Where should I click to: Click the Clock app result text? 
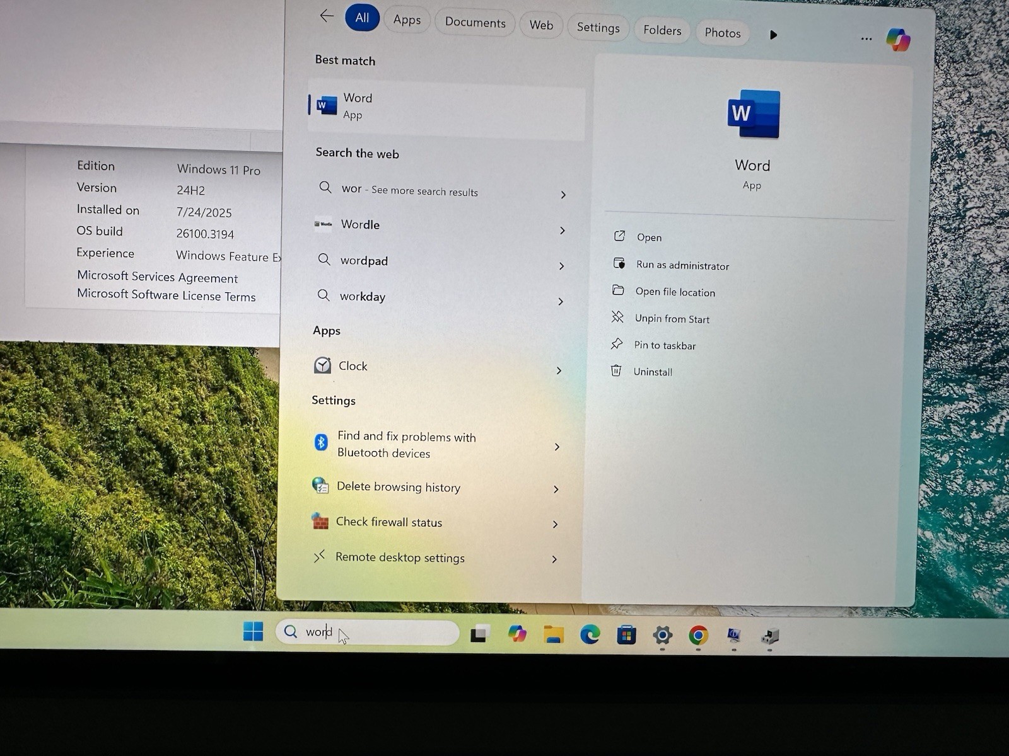(353, 365)
